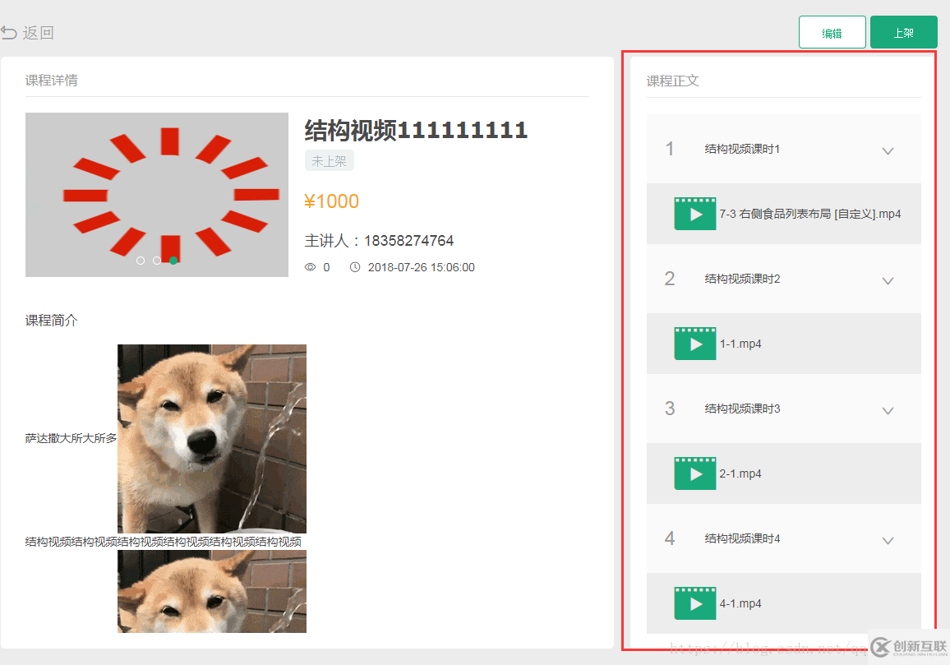Click the eye view count icon
The image size is (950, 665).
pyautogui.click(x=310, y=267)
